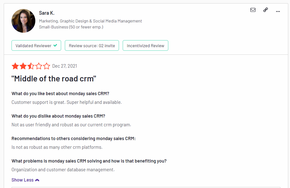Select text "Is not as robust as many other crm platforms."
The image size is (290, 188).
coord(57,147)
